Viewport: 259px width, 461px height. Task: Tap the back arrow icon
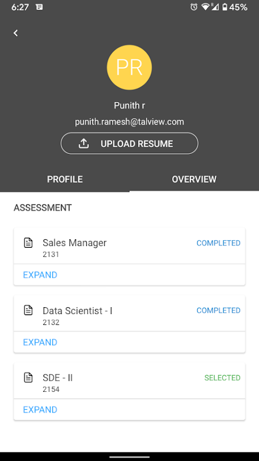point(16,33)
